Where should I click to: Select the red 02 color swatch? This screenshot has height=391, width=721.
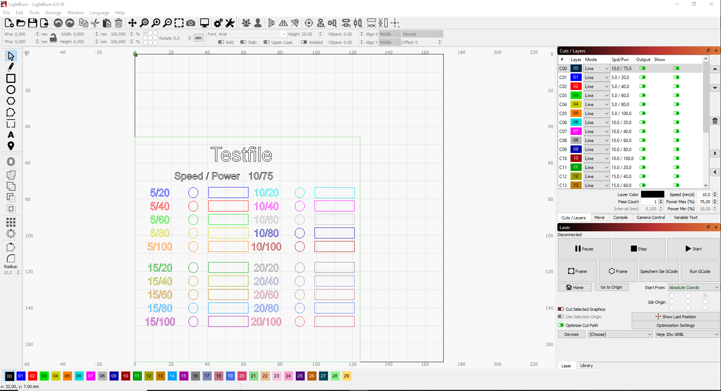point(32,376)
